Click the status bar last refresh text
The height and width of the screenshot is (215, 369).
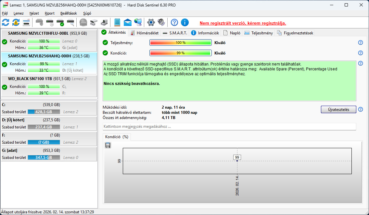point(47,212)
